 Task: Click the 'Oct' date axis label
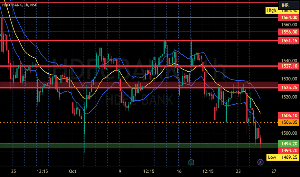(x=73, y=171)
